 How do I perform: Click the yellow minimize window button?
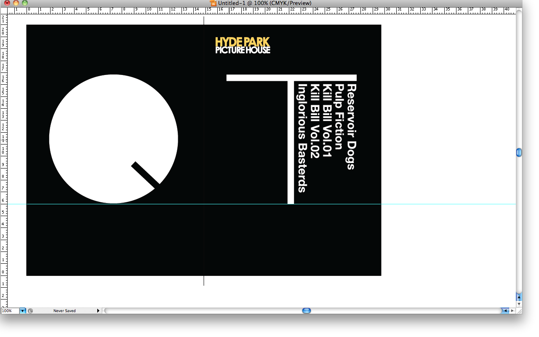(16, 3)
